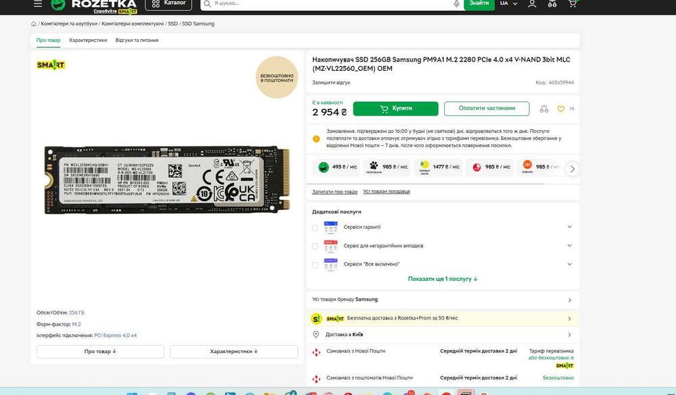The width and height of the screenshot is (676, 395).
Task: Click the Характеристики ↓ button below image
Action: (x=234, y=352)
